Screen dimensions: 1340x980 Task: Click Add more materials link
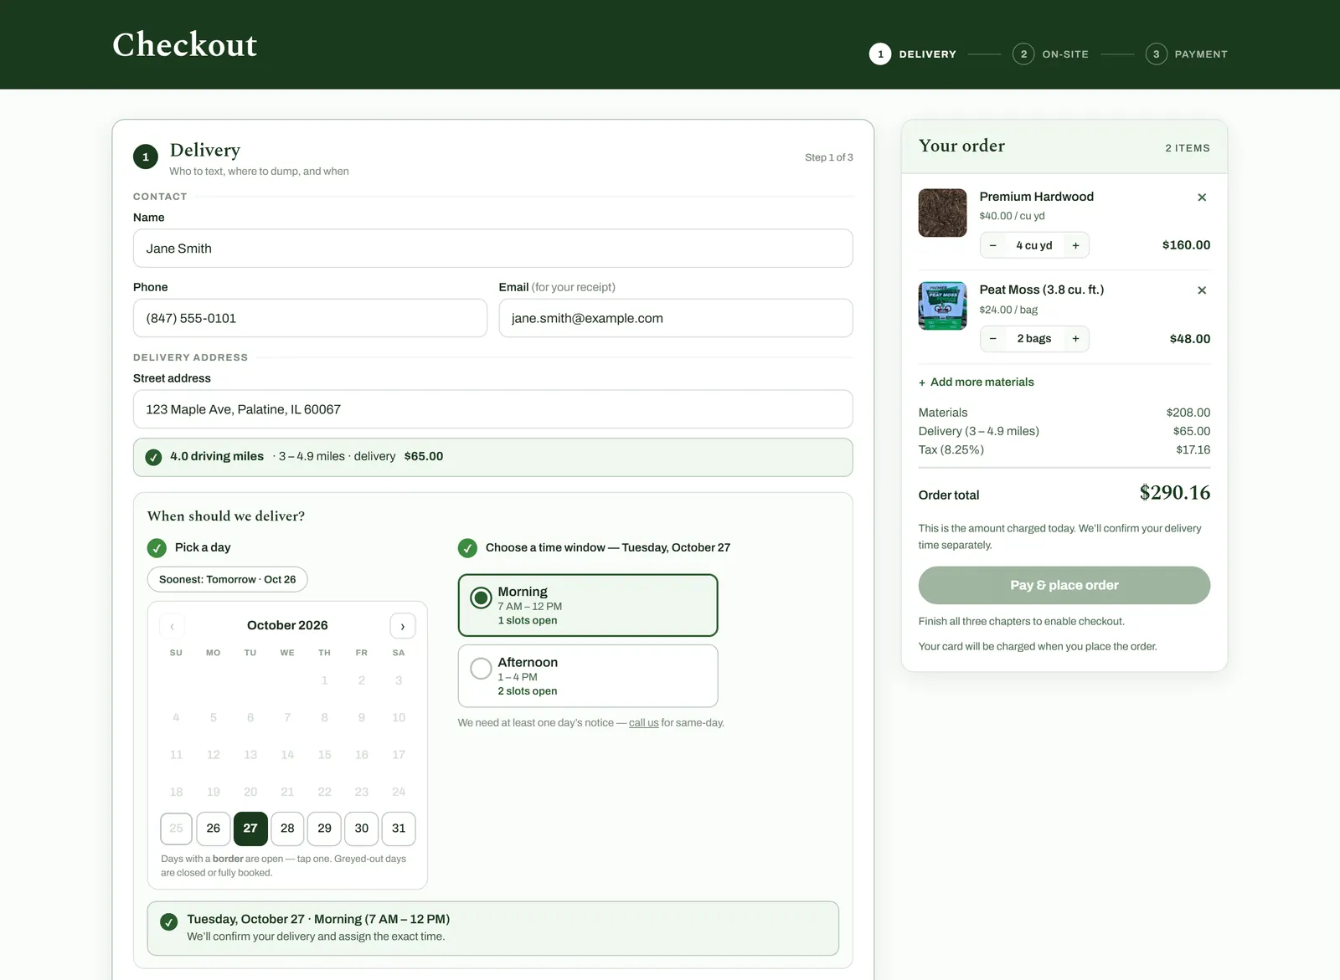(x=977, y=382)
